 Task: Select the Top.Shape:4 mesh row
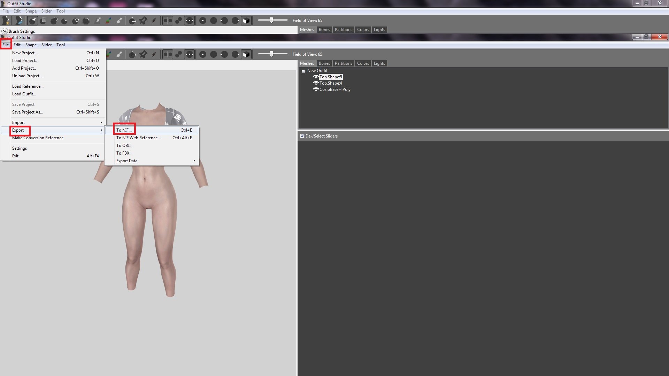(x=331, y=83)
